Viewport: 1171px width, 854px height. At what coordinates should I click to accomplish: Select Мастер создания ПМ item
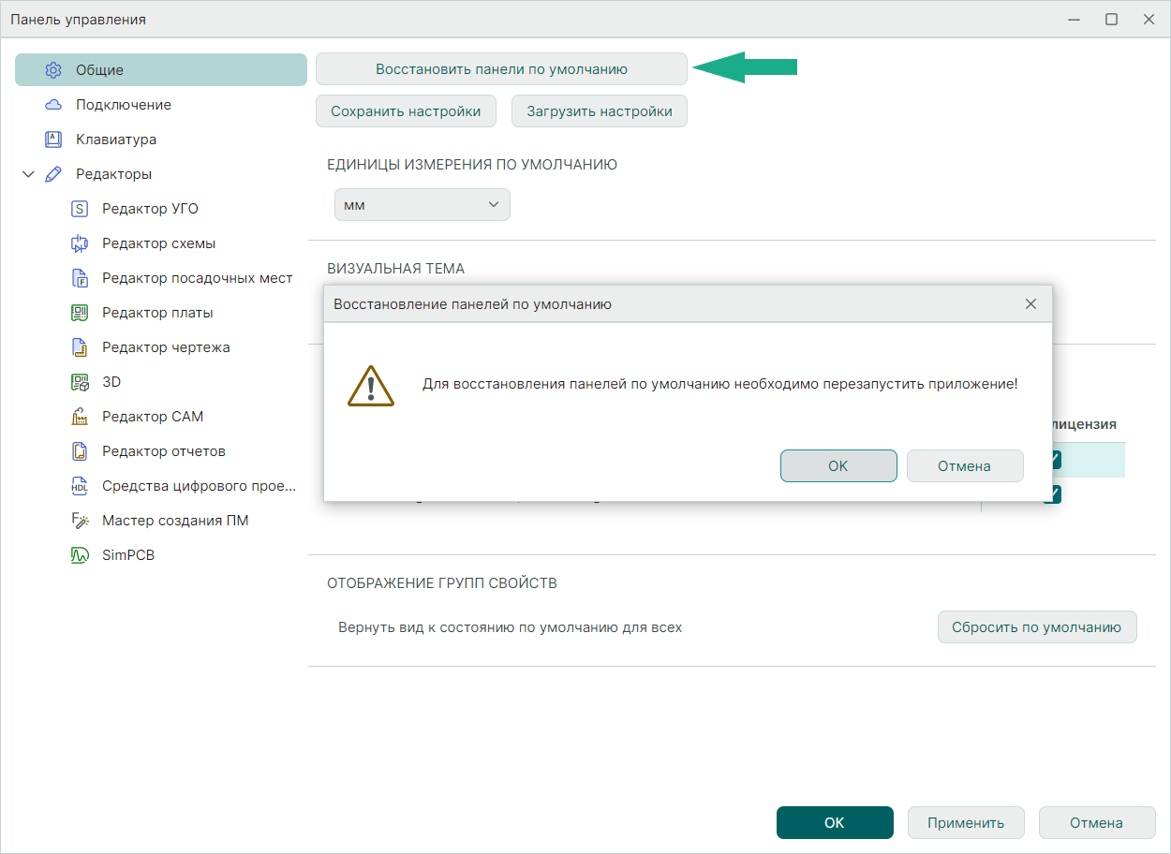click(x=175, y=521)
